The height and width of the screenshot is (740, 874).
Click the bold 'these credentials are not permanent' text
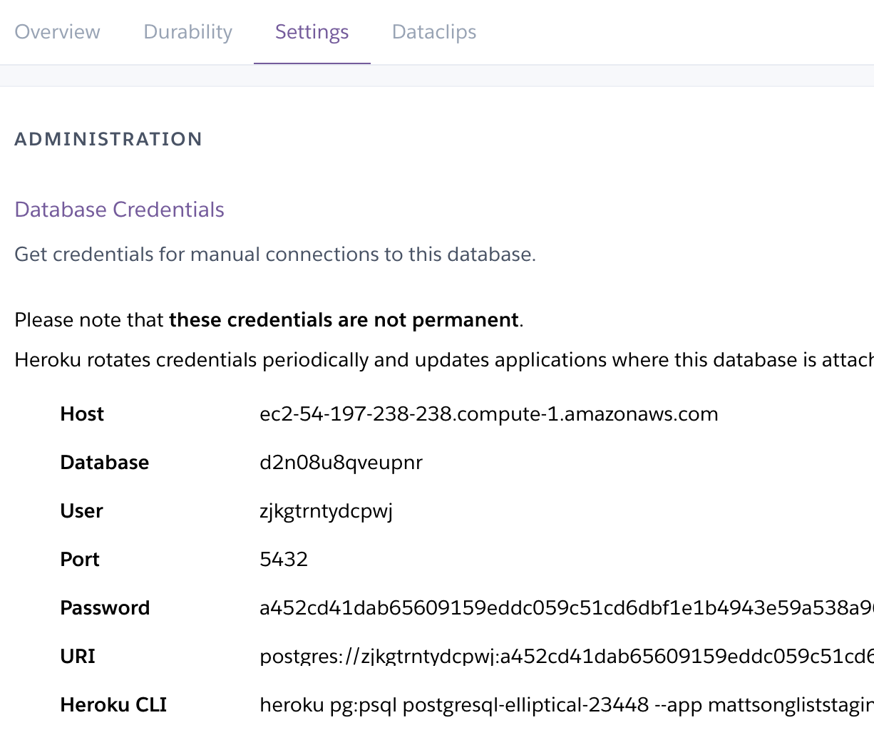(x=344, y=320)
